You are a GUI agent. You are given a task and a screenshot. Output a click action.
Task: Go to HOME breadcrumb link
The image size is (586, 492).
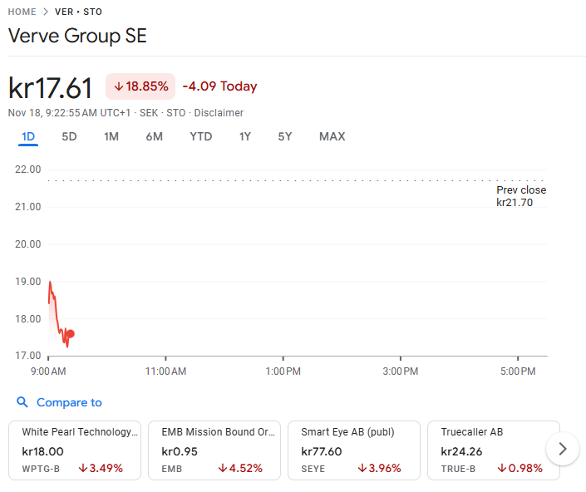tap(22, 12)
